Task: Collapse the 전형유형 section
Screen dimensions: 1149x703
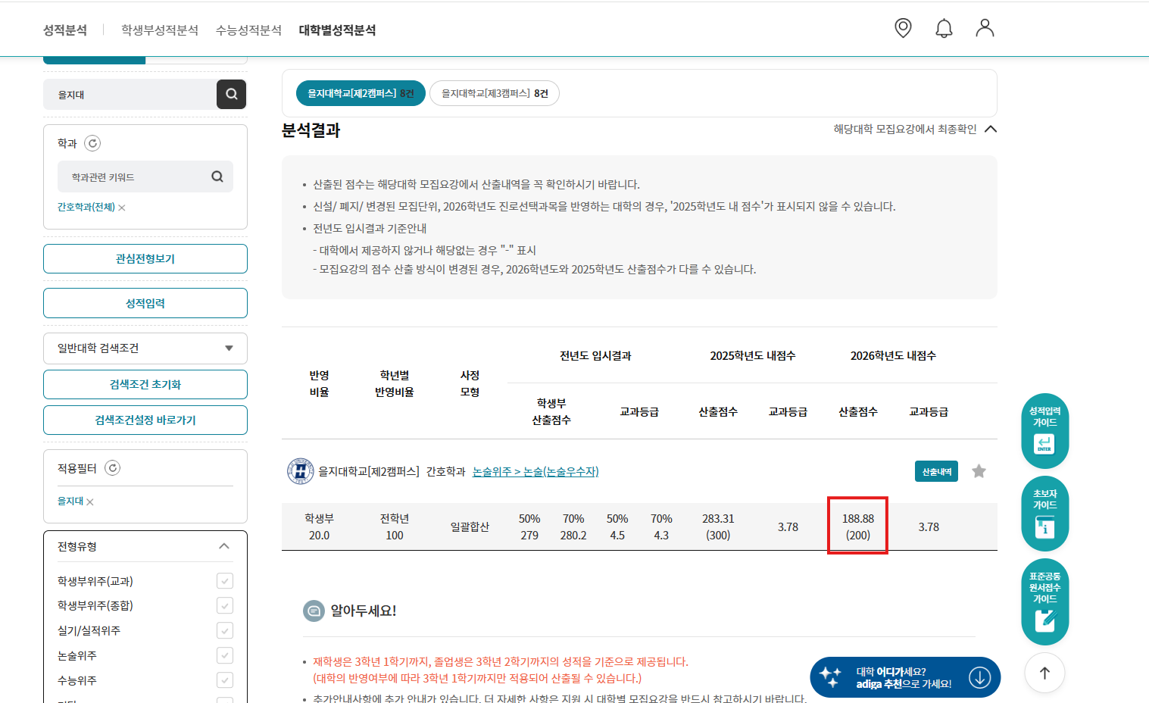Action: click(224, 546)
